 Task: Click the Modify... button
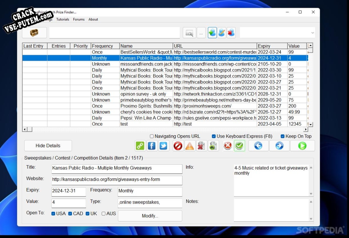pyautogui.click(x=150, y=216)
